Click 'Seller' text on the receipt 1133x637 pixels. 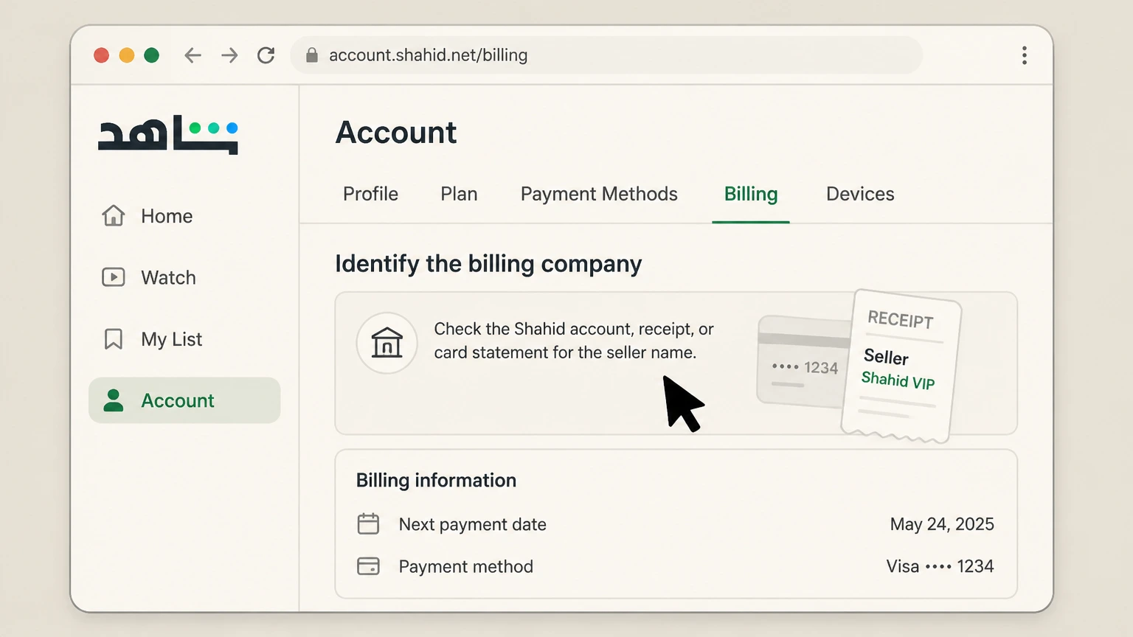click(886, 357)
